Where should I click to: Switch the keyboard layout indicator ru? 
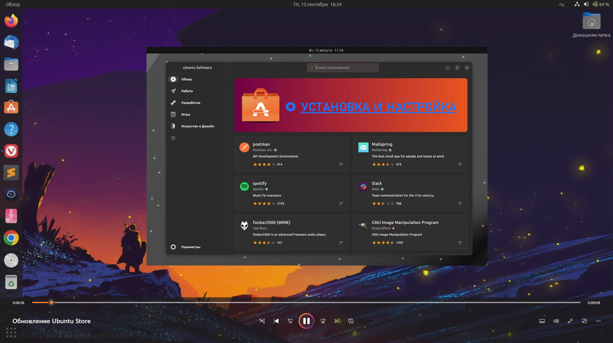pyautogui.click(x=562, y=4)
